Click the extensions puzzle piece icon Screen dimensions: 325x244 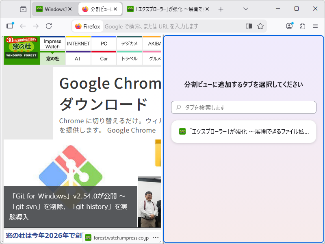[302, 26]
